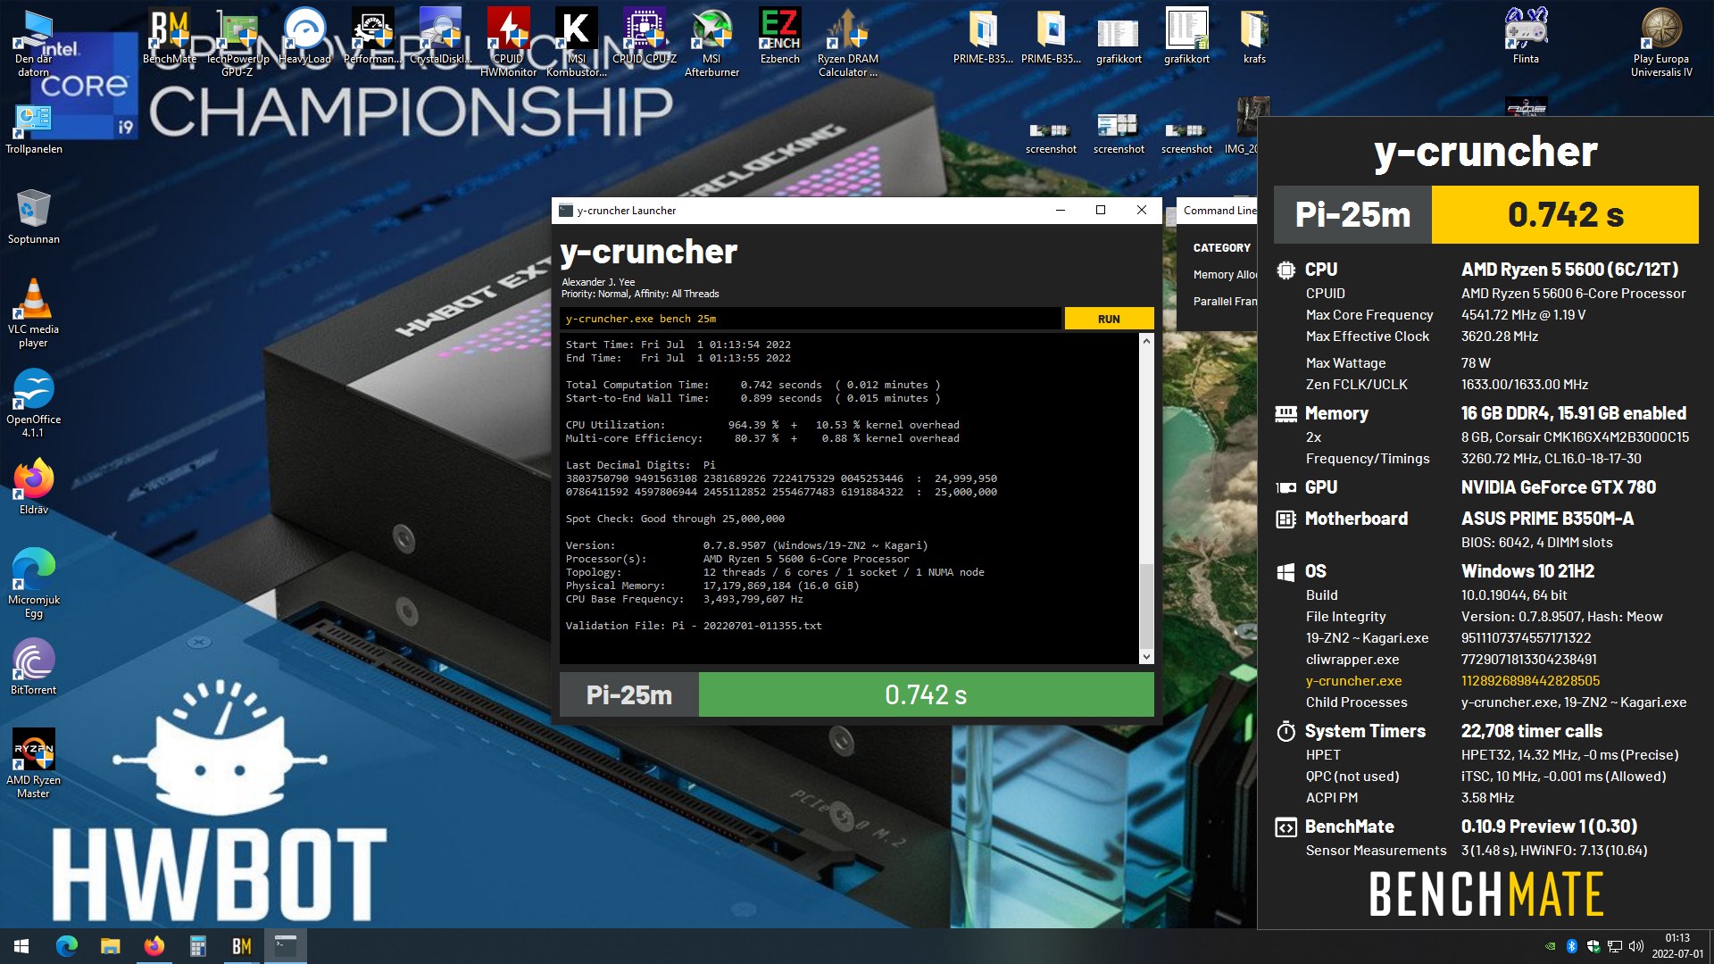This screenshot has height=964, width=1714.
Task: Open File Explorer from the taskbar
Action: tap(110, 946)
